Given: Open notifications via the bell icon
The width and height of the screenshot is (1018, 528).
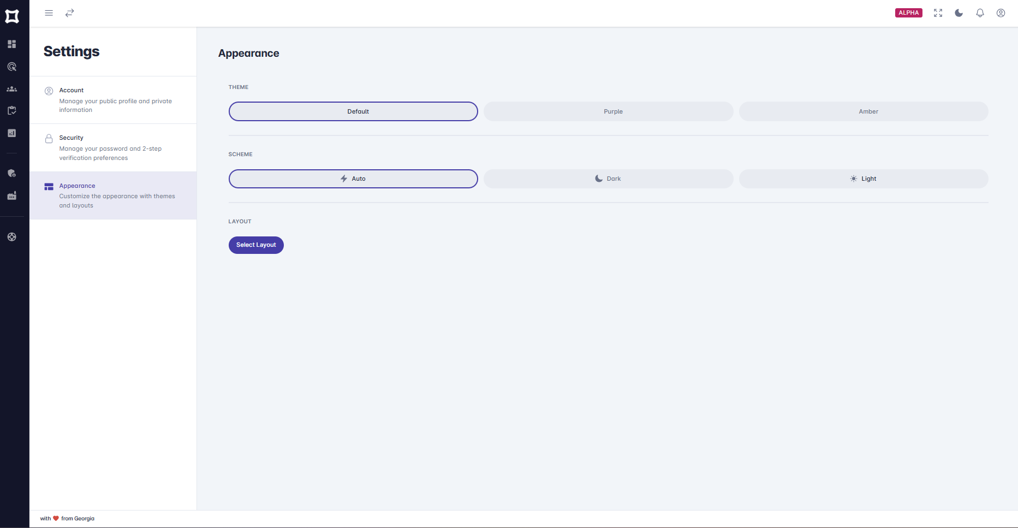Looking at the screenshot, I should pos(980,13).
